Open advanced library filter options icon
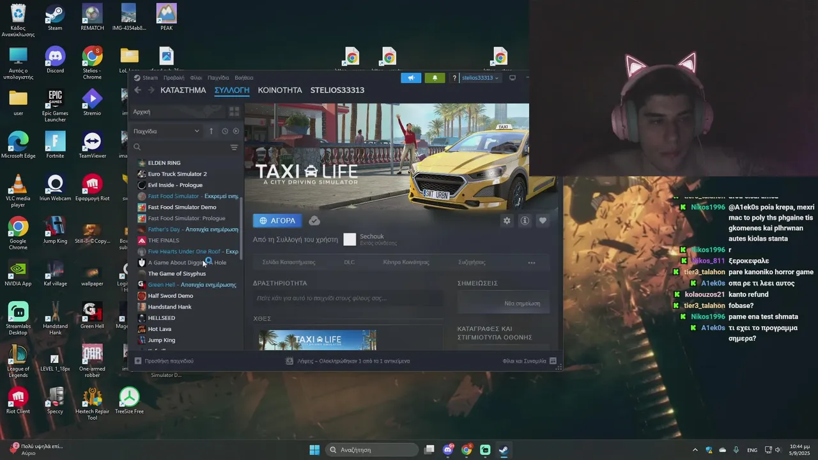Screen dimensions: 818x460 pos(234,148)
